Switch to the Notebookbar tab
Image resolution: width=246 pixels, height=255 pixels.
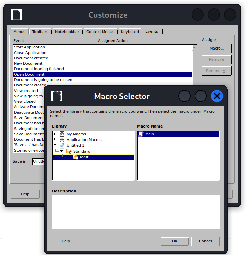(x=67, y=32)
